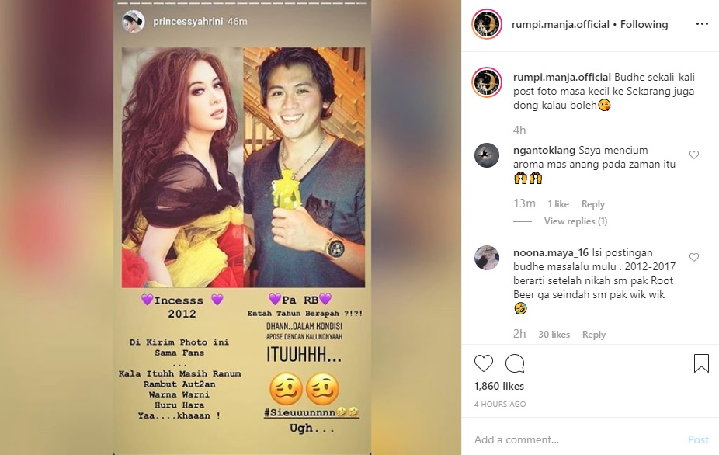Open ngantoklang's avatar
Screen dimensions: 719x455
point(487,155)
